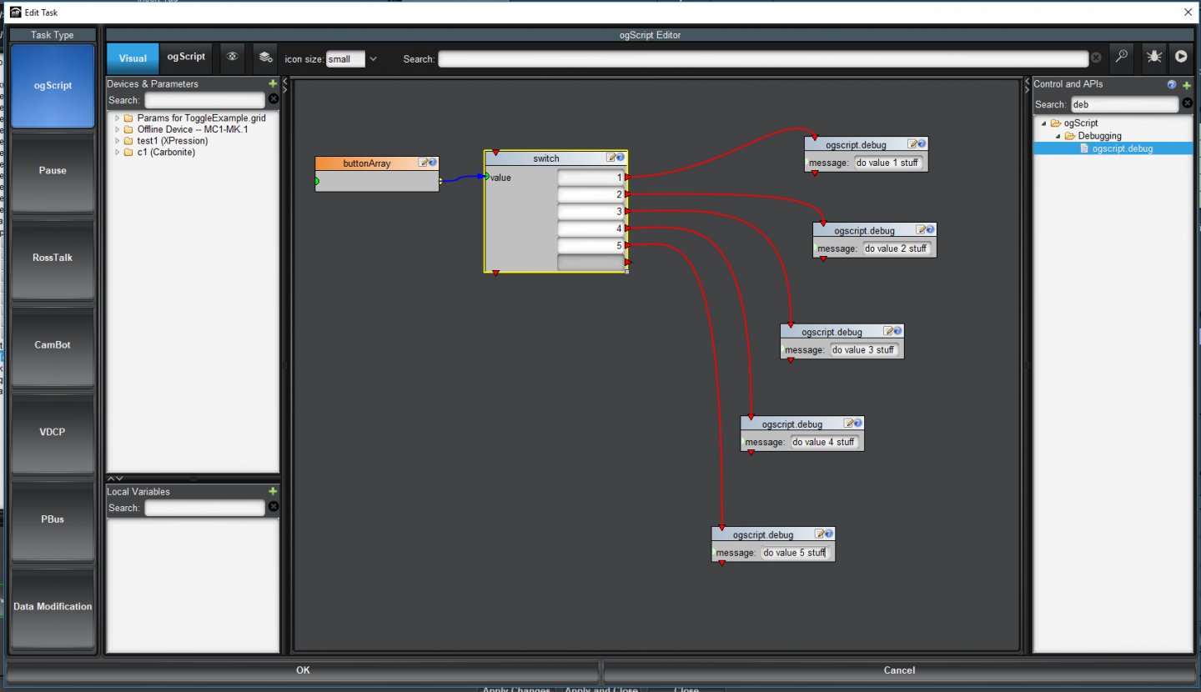1201x692 pixels.
Task: Click the OK button
Action: pos(303,670)
